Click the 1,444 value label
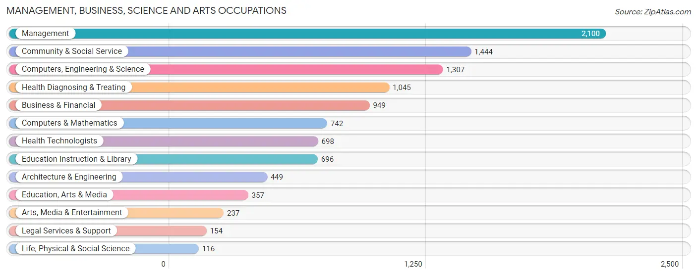This screenshot has height=276, width=697. point(483,51)
